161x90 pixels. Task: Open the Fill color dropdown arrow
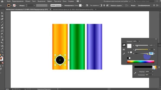[x=11, y=5]
